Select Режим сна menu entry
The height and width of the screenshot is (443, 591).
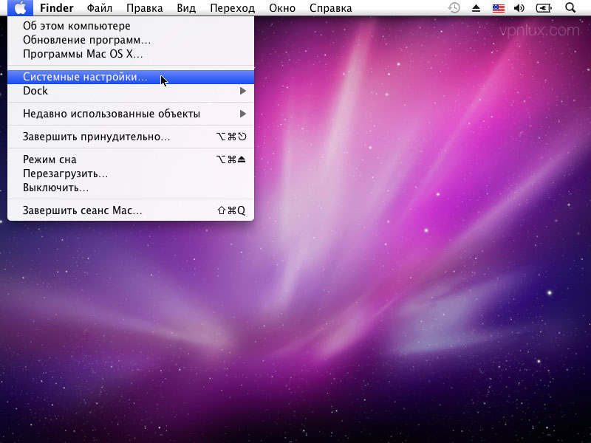131,159
